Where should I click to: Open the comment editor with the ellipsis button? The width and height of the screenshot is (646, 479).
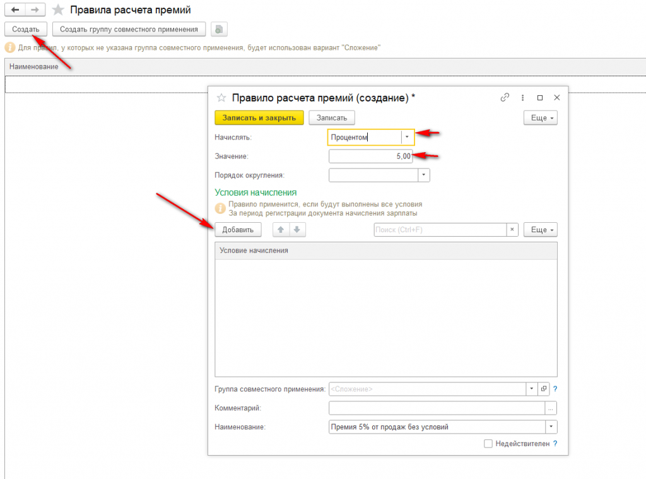point(551,408)
